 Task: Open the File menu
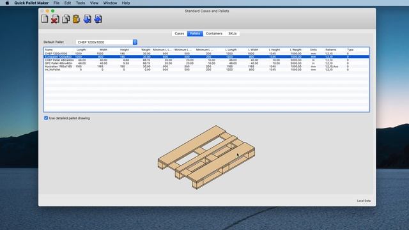pyautogui.click(x=56, y=3)
